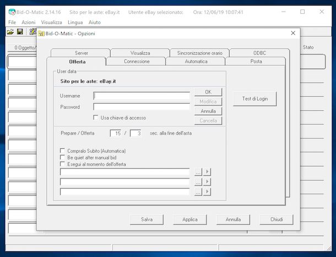The height and width of the screenshot is (257, 336).
Task: Click the Options dialog title icon
Action: [x=41, y=33]
